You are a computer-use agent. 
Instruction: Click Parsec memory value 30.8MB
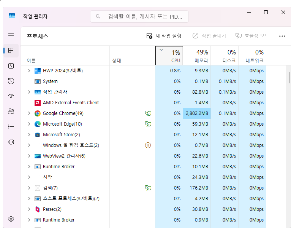pyautogui.click(x=200, y=209)
